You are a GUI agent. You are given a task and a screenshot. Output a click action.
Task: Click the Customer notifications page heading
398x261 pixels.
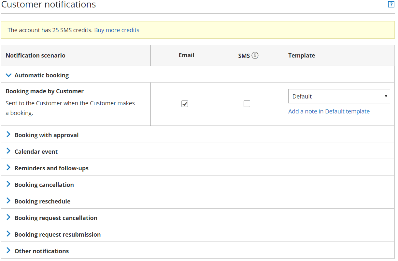point(49,5)
